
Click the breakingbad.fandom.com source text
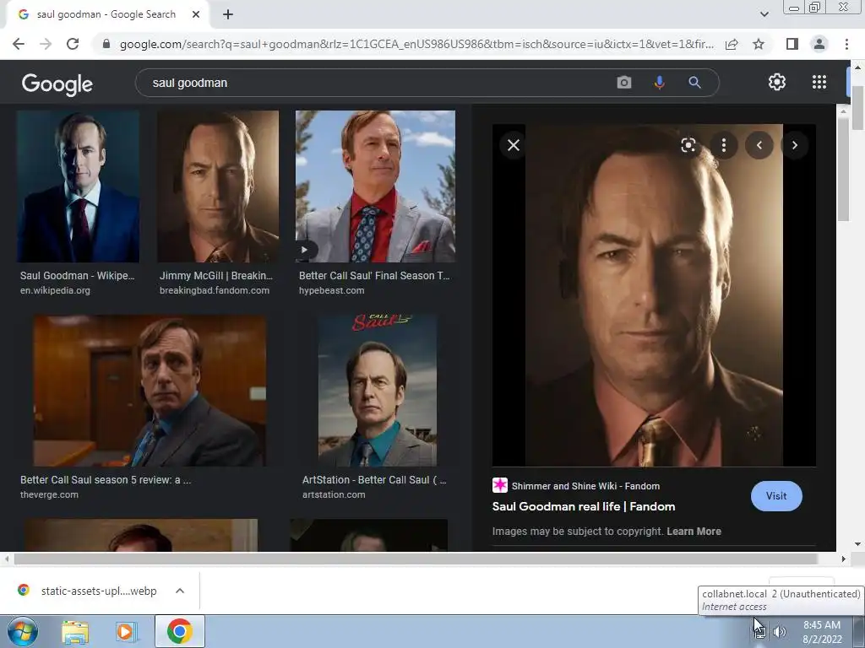[215, 290]
